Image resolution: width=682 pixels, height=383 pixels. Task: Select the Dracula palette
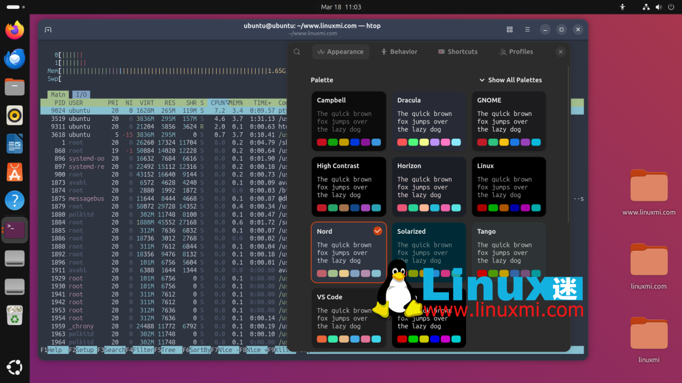click(429, 122)
